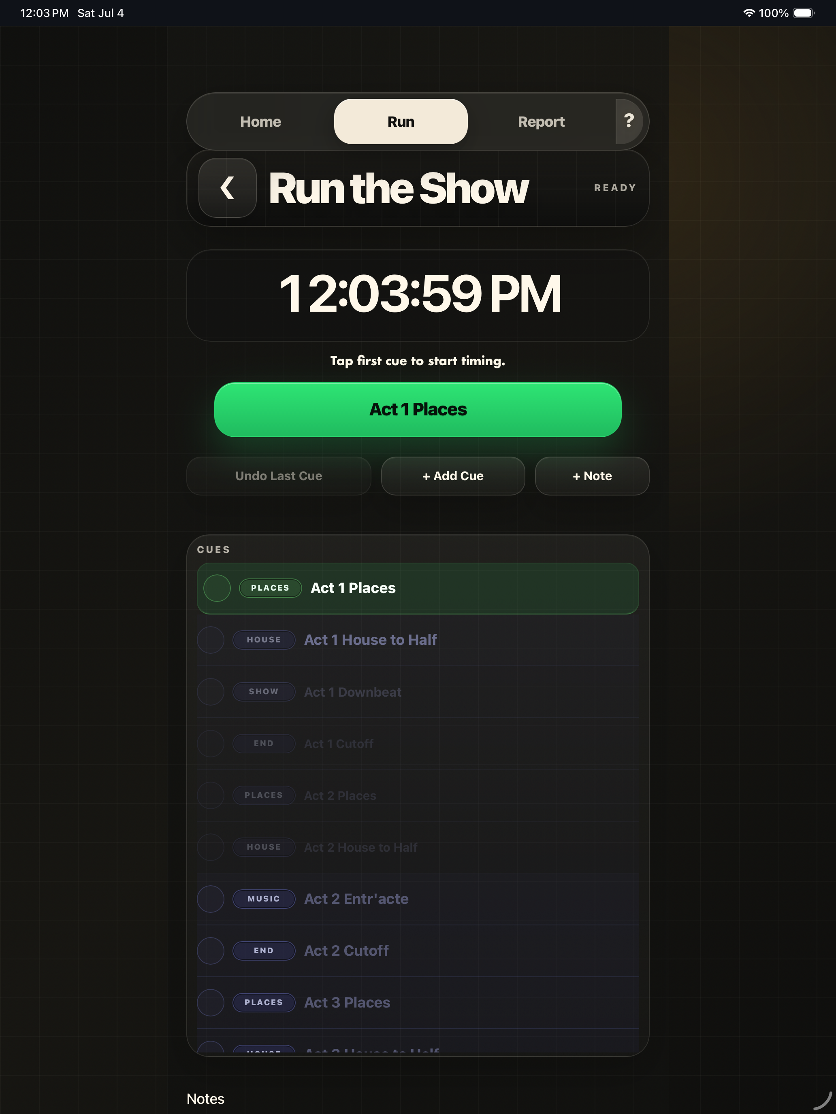
Task: Select the Act 3 Places title
Action: click(x=347, y=1003)
